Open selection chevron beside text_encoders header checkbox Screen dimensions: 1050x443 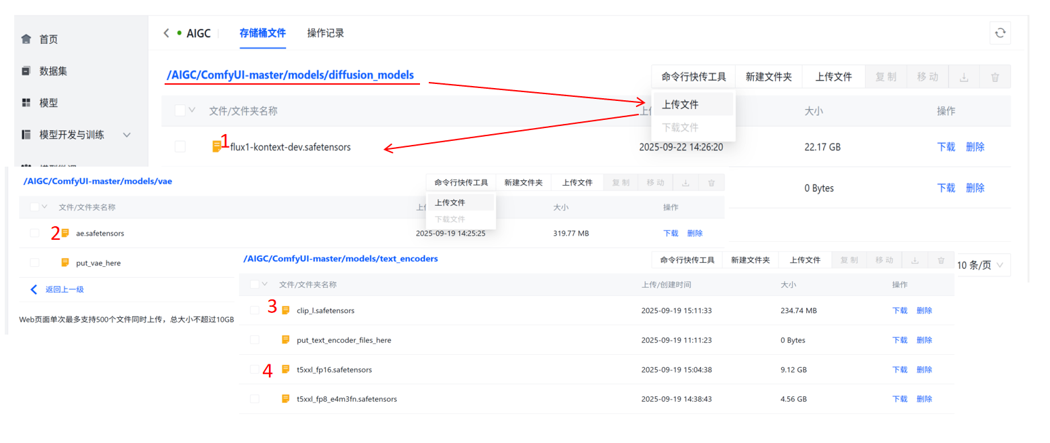click(265, 284)
